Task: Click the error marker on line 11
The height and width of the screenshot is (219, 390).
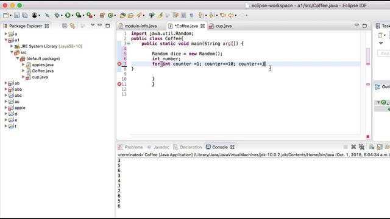Action: pyautogui.click(x=119, y=84)
